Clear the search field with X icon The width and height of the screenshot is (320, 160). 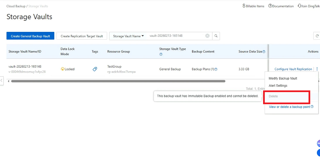click(x=207, y=36)
